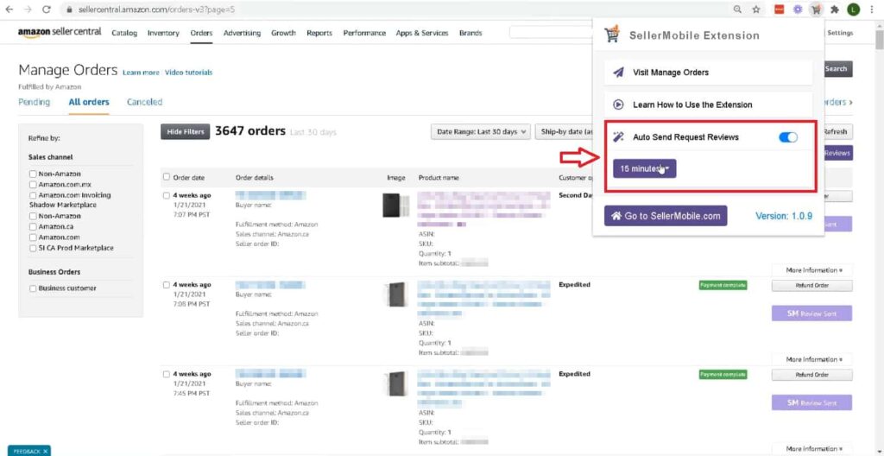This screenshot has height=456, width=884.
Task: Click the browser address bar URL
Action: pos(155,9)
